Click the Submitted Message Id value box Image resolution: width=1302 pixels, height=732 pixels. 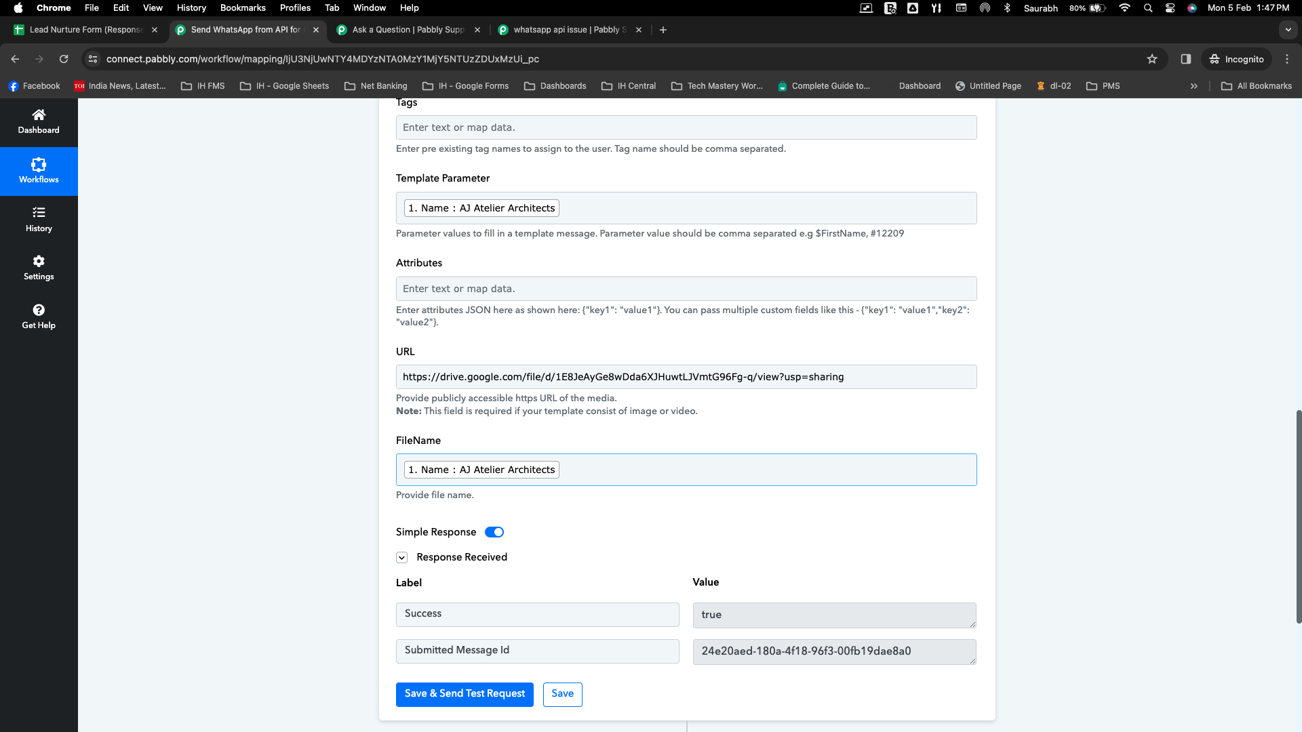835,652
